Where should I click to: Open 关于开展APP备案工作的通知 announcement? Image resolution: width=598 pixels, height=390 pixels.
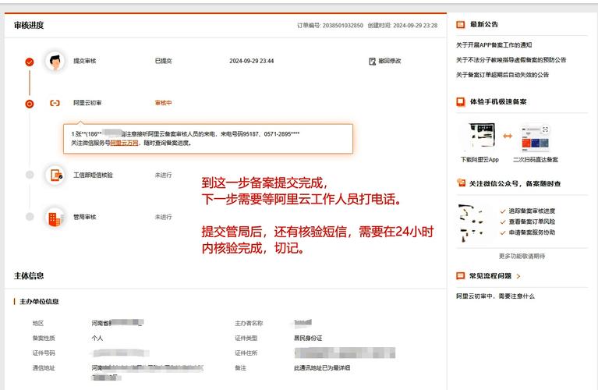coord(494,45)
